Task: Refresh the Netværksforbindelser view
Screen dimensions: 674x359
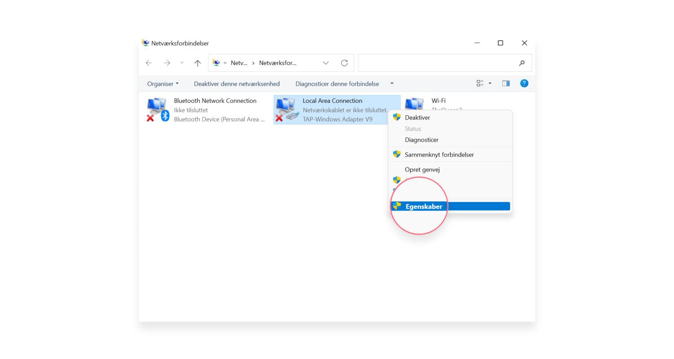Action: [x=344, y=63]
